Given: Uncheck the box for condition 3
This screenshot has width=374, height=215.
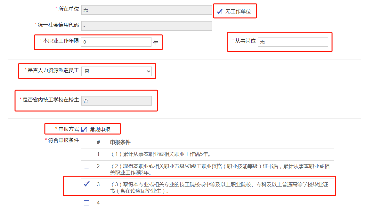Looking at the screenshot, I should 86,184.
